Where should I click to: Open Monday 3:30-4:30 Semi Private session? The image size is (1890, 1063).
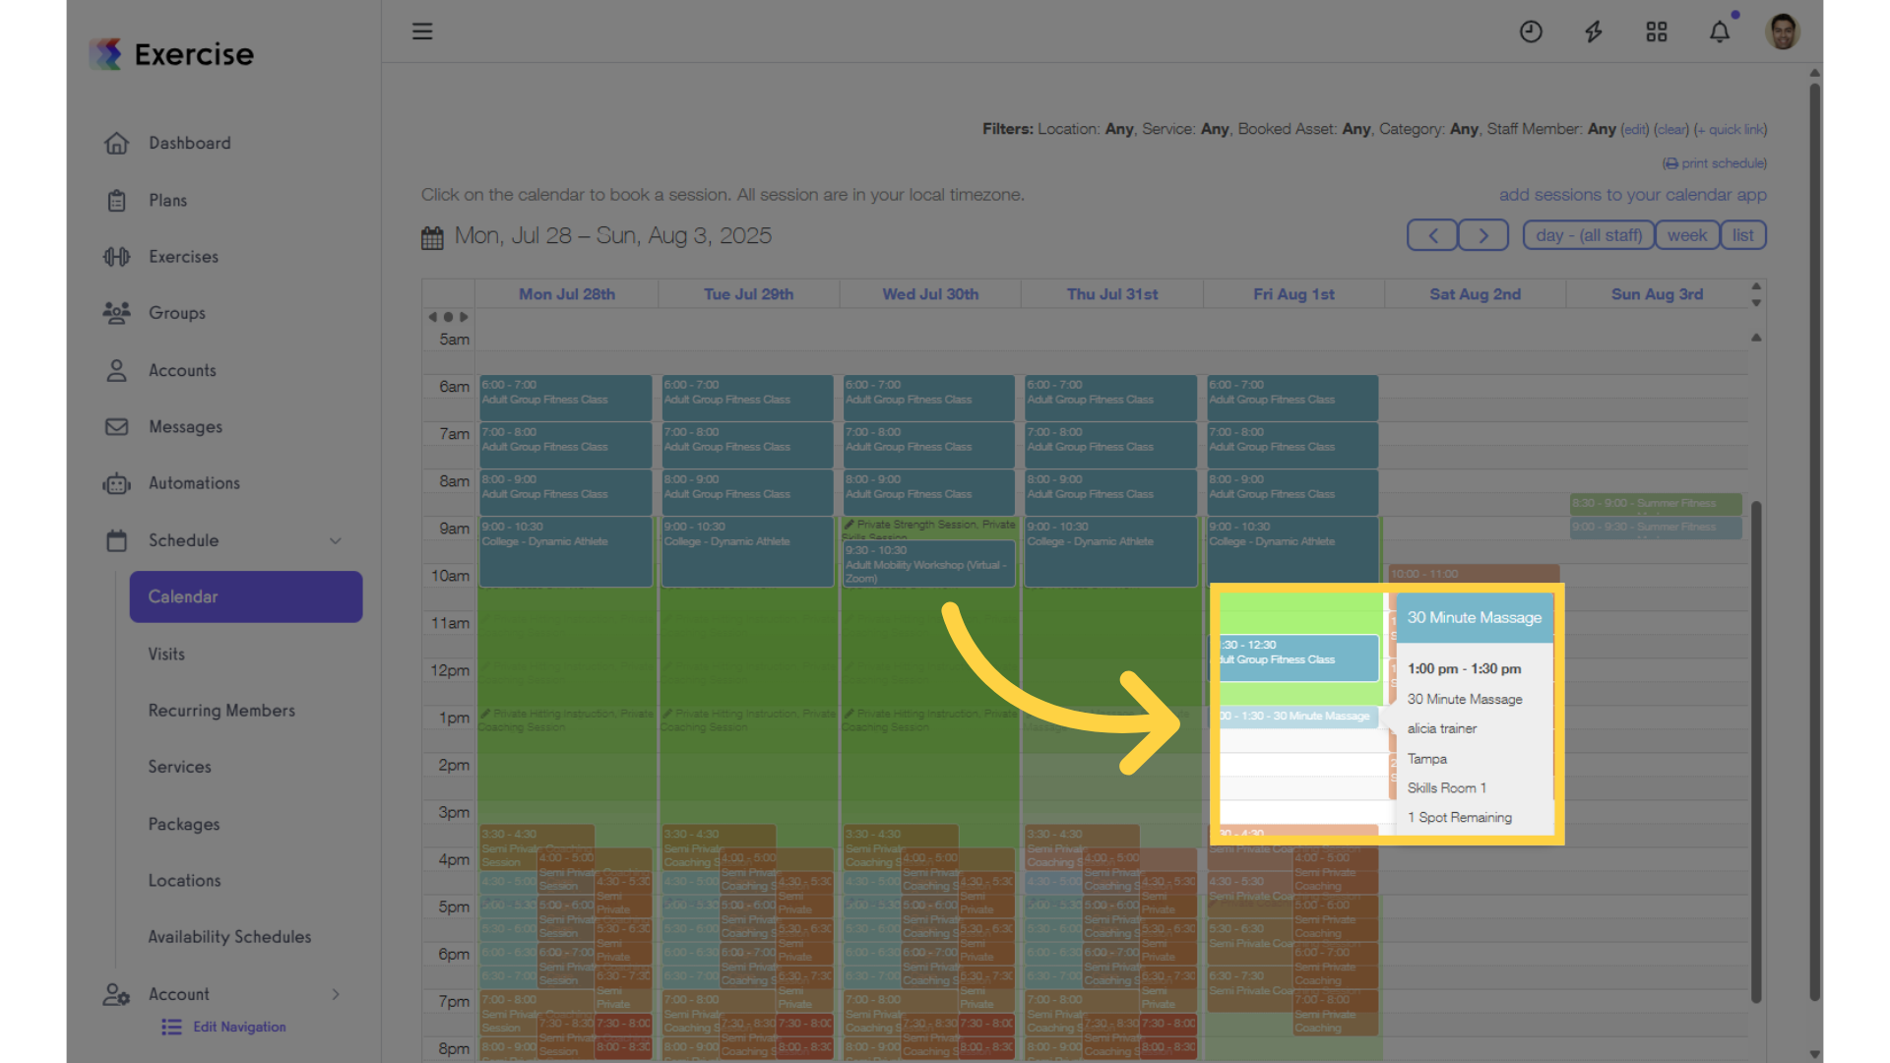click(x=536, y=847)
